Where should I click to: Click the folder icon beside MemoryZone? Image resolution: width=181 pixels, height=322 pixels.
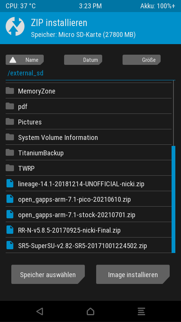[10, 90]
